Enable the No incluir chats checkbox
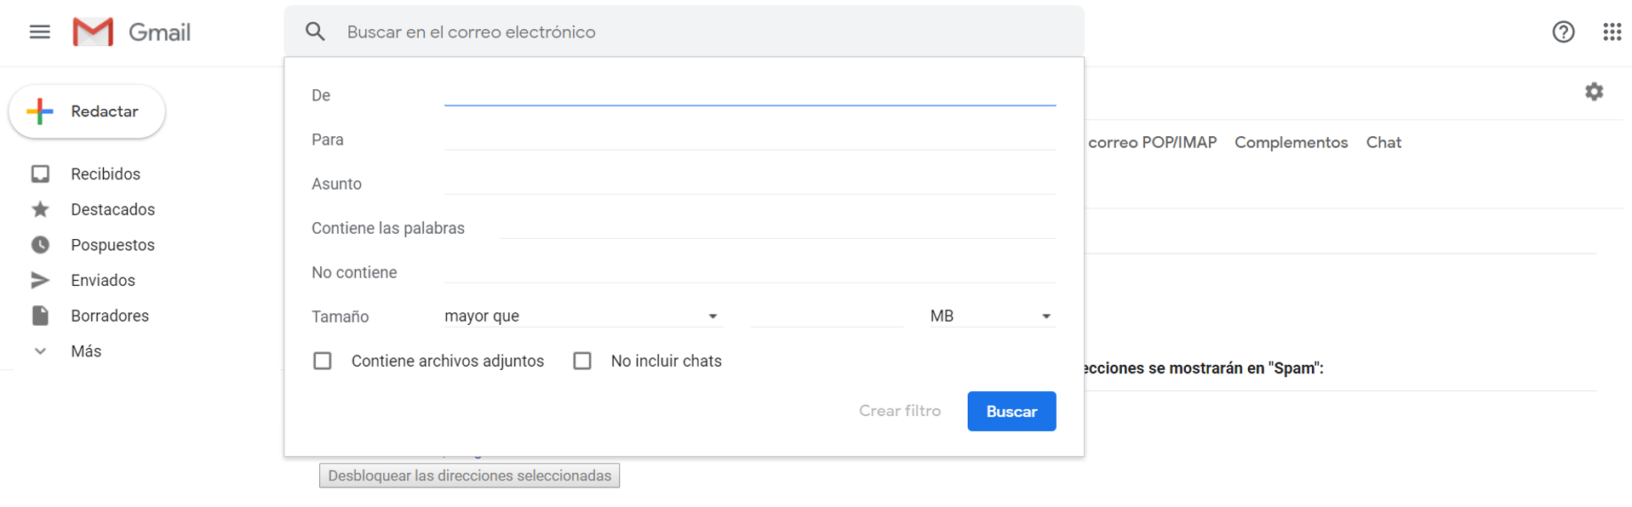This screenshot has width=1632, height=507. [x=582, y=361]
